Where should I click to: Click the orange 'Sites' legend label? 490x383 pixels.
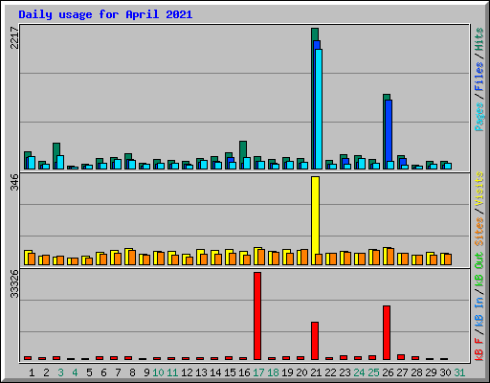(x=479, y=232)
